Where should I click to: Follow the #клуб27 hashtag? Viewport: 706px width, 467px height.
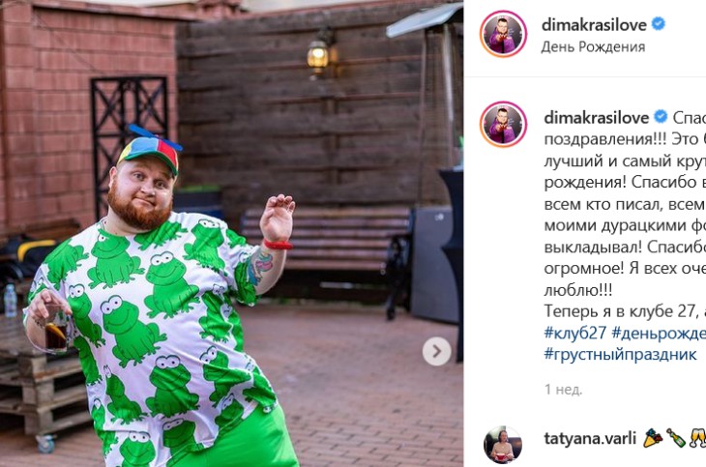point(575,333)
